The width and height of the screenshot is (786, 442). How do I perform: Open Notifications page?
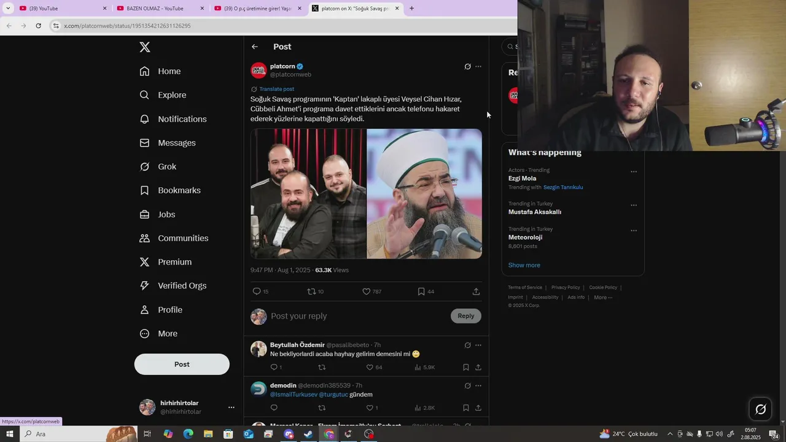pos(173,119)
